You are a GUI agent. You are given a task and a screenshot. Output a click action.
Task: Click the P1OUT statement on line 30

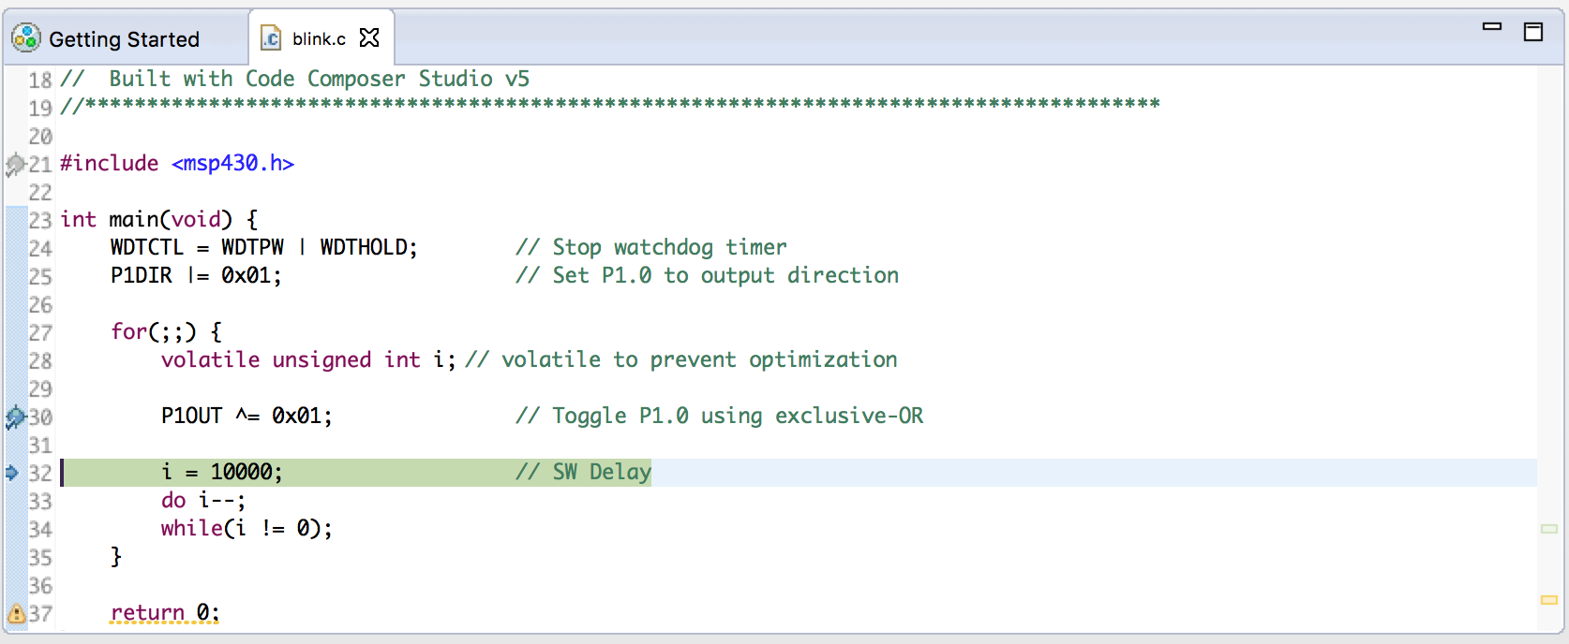pos(247,416)
